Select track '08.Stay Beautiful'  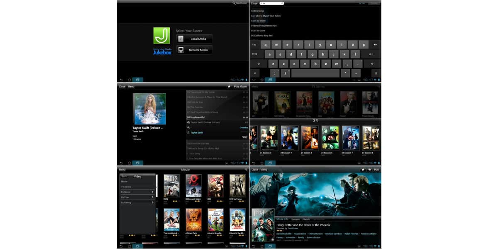click(217, 117)
